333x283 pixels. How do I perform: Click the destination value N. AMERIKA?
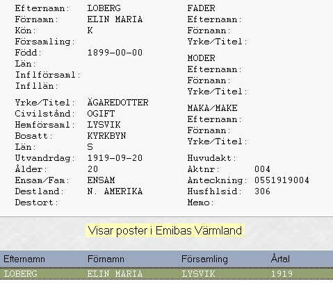pyautogui.click(x=115, y=191)
